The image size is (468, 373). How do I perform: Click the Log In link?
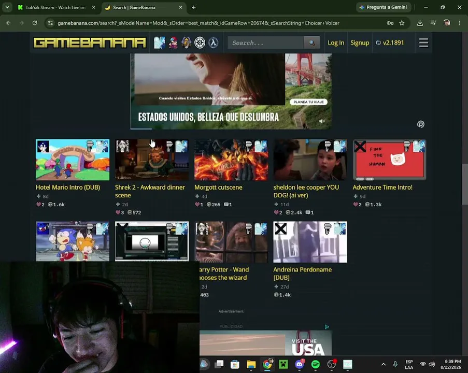click(336, 42)
